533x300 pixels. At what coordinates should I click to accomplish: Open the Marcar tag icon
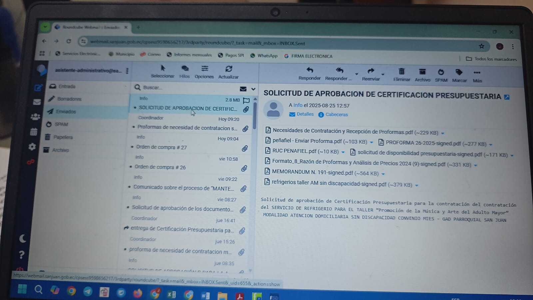pos(459,72)
